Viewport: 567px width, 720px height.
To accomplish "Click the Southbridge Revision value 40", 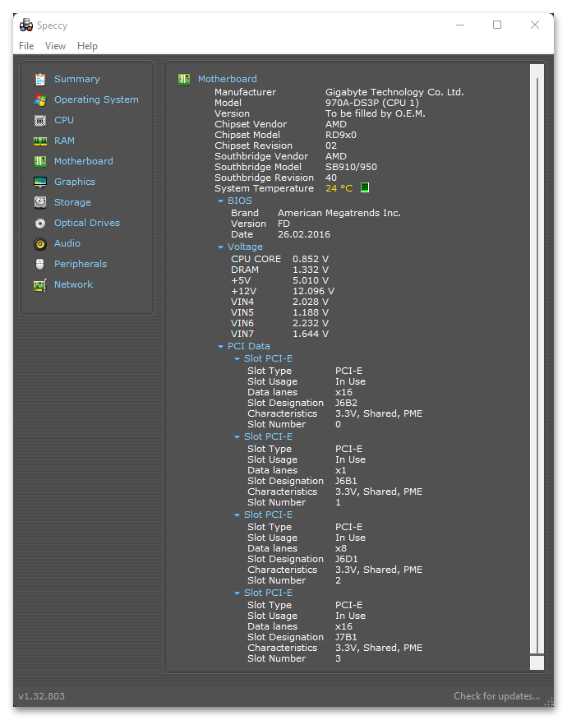I will point(331,178).
